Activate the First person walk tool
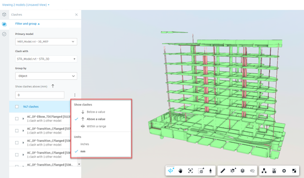The image size is (304, 178). (x=210, y=171)
